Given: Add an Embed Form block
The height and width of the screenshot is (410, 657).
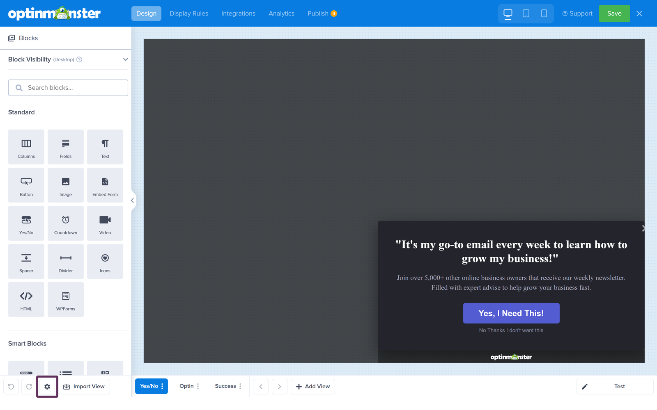Looking at the screenshot, I should pos(105,185).
